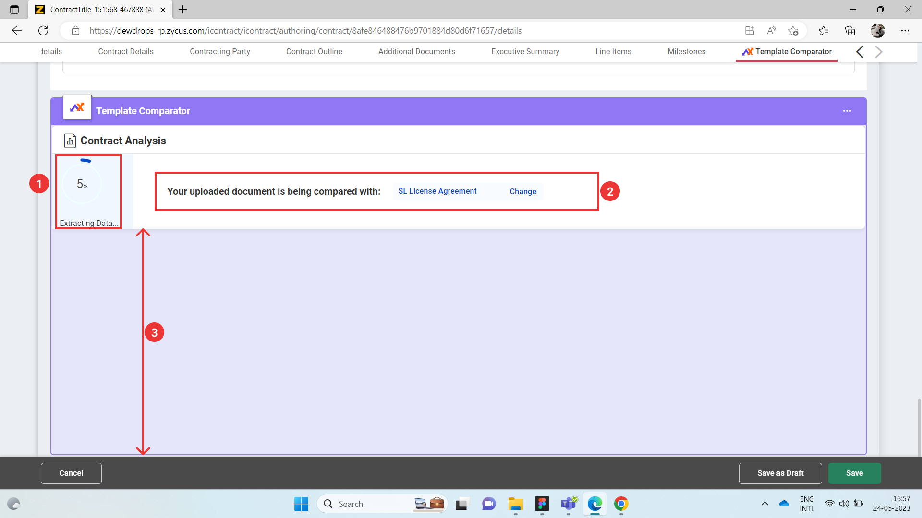Click the browser Refresh icon

point(43,31)
